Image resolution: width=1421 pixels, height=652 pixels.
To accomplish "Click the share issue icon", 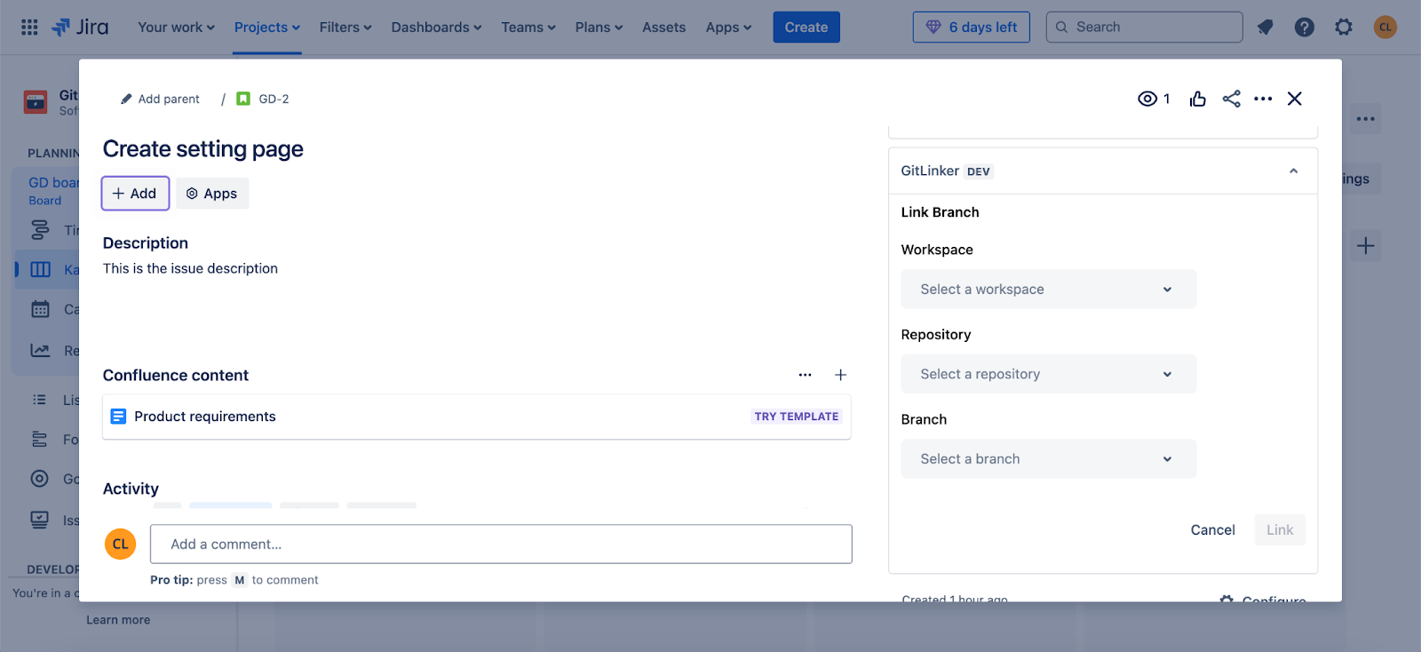I will pyautogui.click(x=1231, y=99).
